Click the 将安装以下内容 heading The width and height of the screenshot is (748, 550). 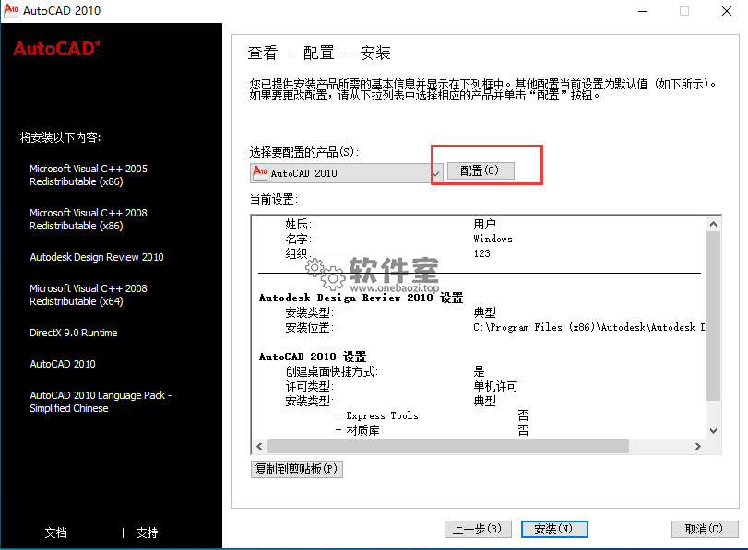pos(60,138)
